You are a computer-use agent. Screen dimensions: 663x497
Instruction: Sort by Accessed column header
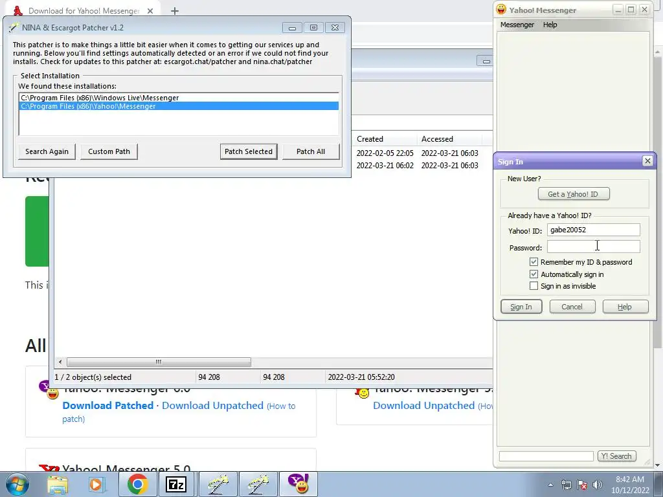click(450, 139)
